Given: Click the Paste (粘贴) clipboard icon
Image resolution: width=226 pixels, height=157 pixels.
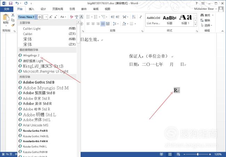Looking at the screenshot, I should tap(6, 17).
